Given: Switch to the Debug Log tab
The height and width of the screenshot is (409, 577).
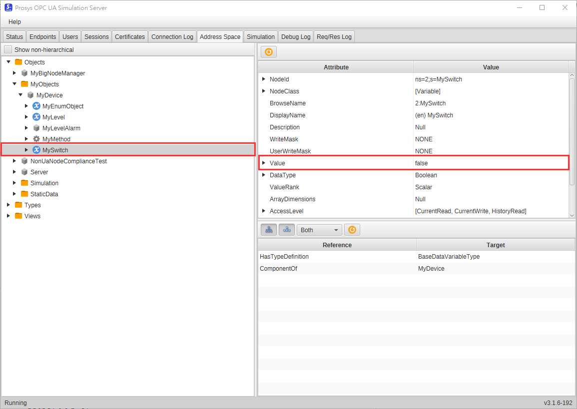Looking at the screenshot, I should click(296, 37).
